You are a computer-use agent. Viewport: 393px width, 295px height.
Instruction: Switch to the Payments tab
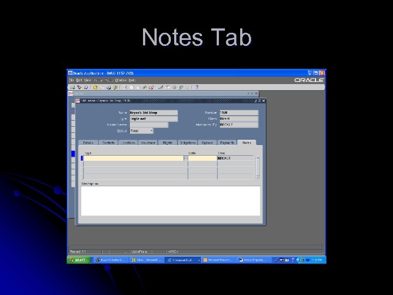point(227,143)
